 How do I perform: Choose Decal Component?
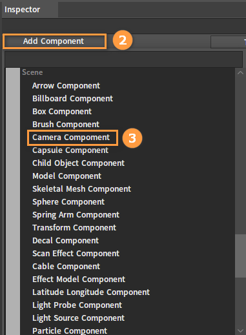point(65,241)
